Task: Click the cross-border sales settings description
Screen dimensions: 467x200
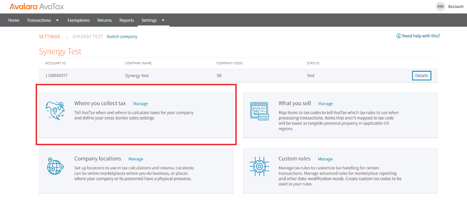Action: coord(134,115)
